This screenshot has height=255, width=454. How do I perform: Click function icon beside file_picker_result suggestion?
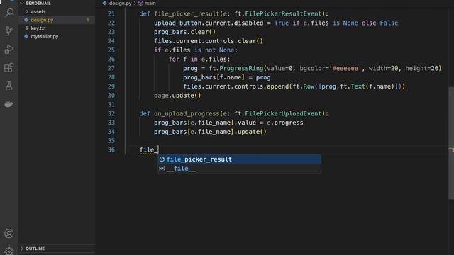(x=162, y=159)
